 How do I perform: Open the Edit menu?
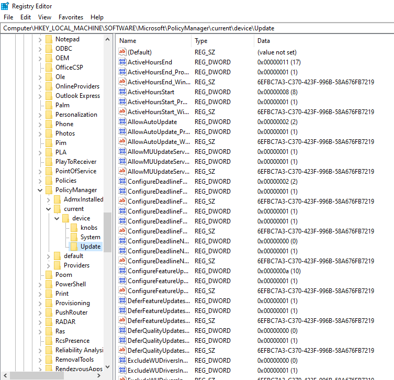(26, 17)
